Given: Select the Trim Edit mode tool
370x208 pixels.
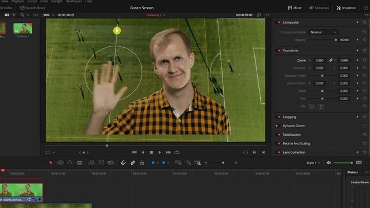Looking at the screenshot, I should pos(60,163).
